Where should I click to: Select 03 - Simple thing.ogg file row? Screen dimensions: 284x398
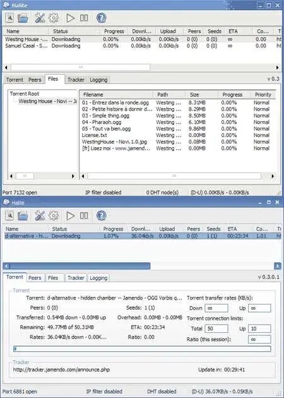pyautogui.click(x=177, y=116)
